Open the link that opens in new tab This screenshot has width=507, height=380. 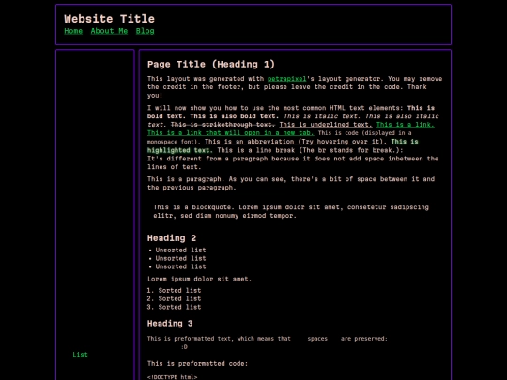[231, 133]
